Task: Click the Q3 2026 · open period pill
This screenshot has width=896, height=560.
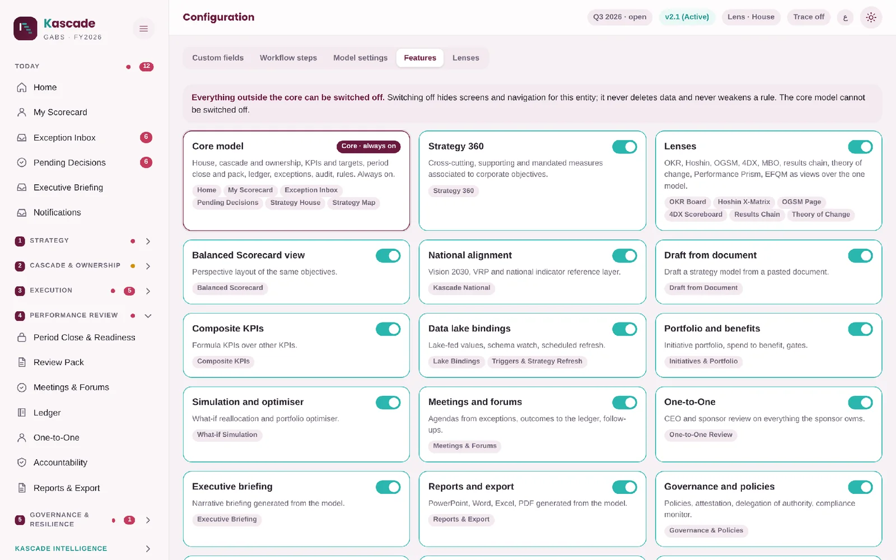Action: [619, 17]
